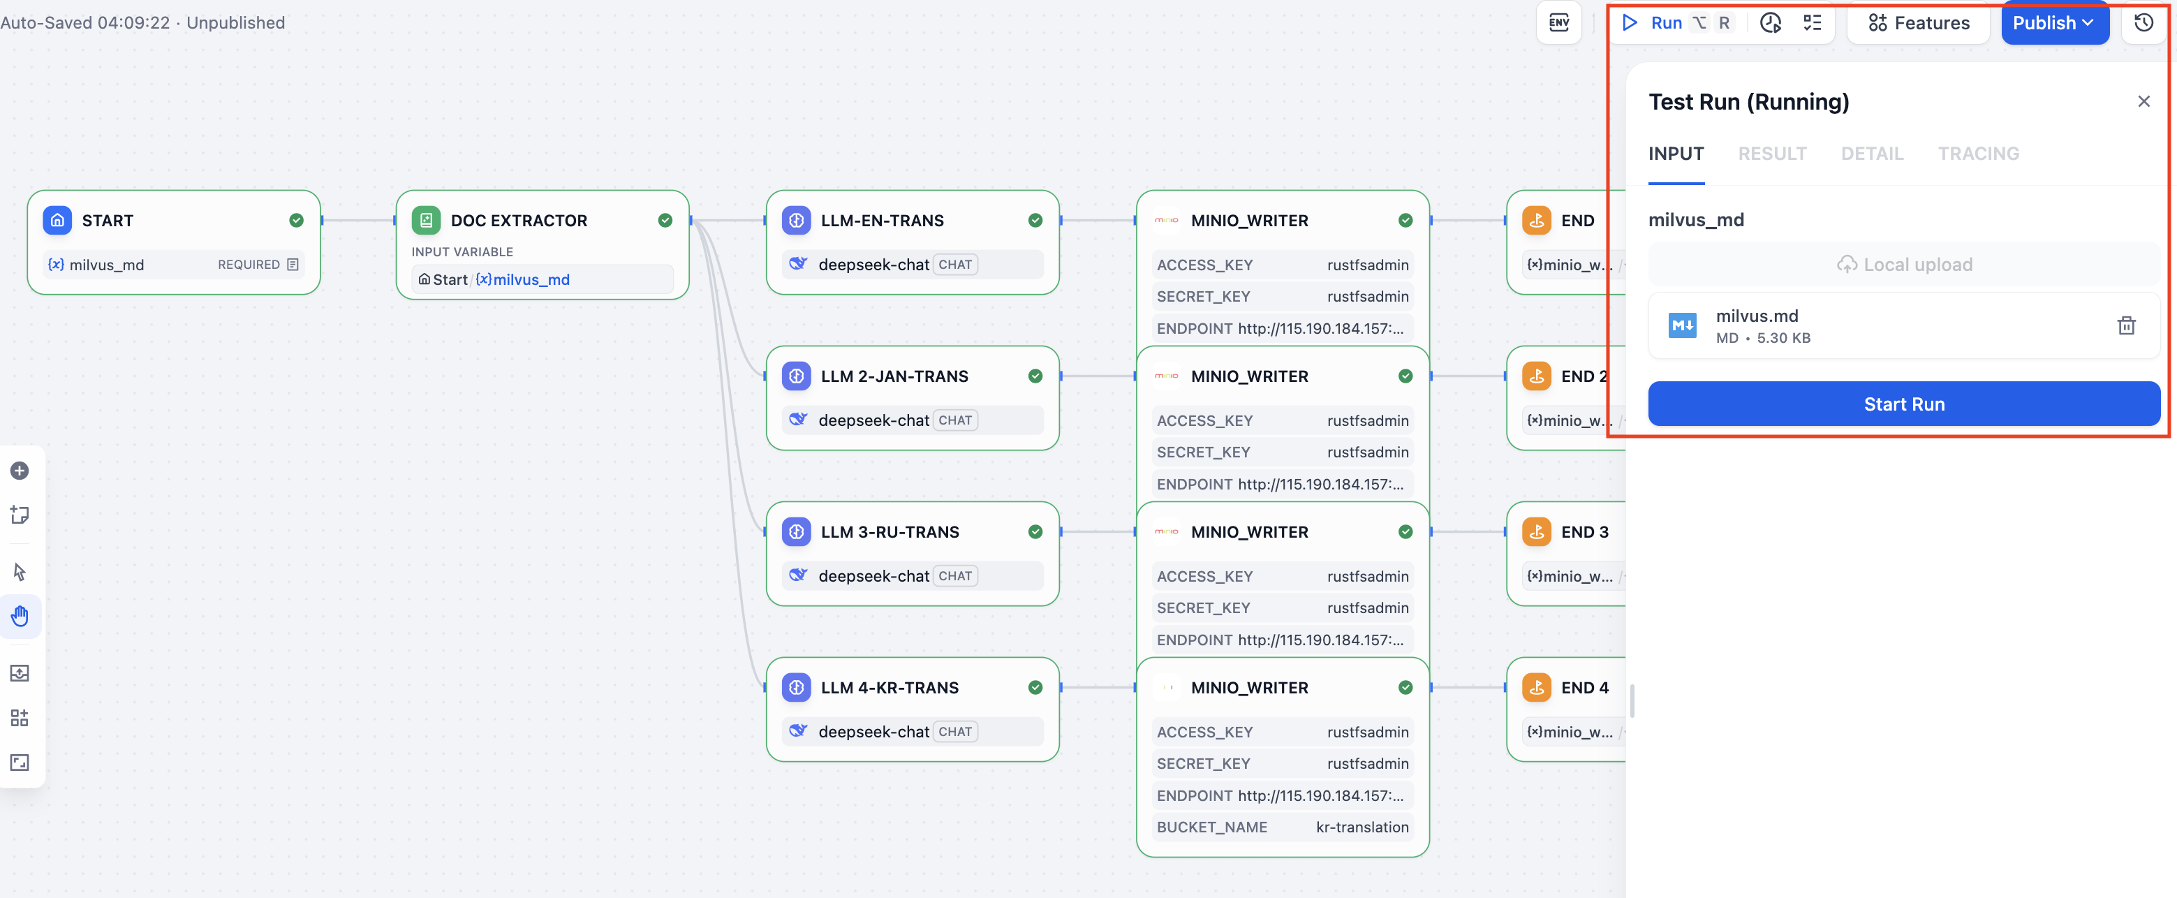Click the organize nodes icon
The width and height of the screenshot is (2177, 898).
click(x=20, y=718)
